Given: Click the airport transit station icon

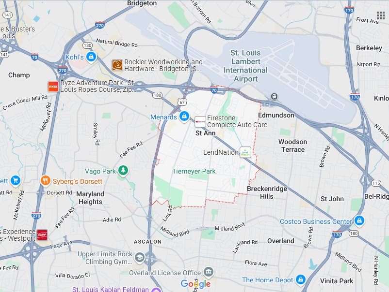Looking at the screenshot, I should 274,96.
